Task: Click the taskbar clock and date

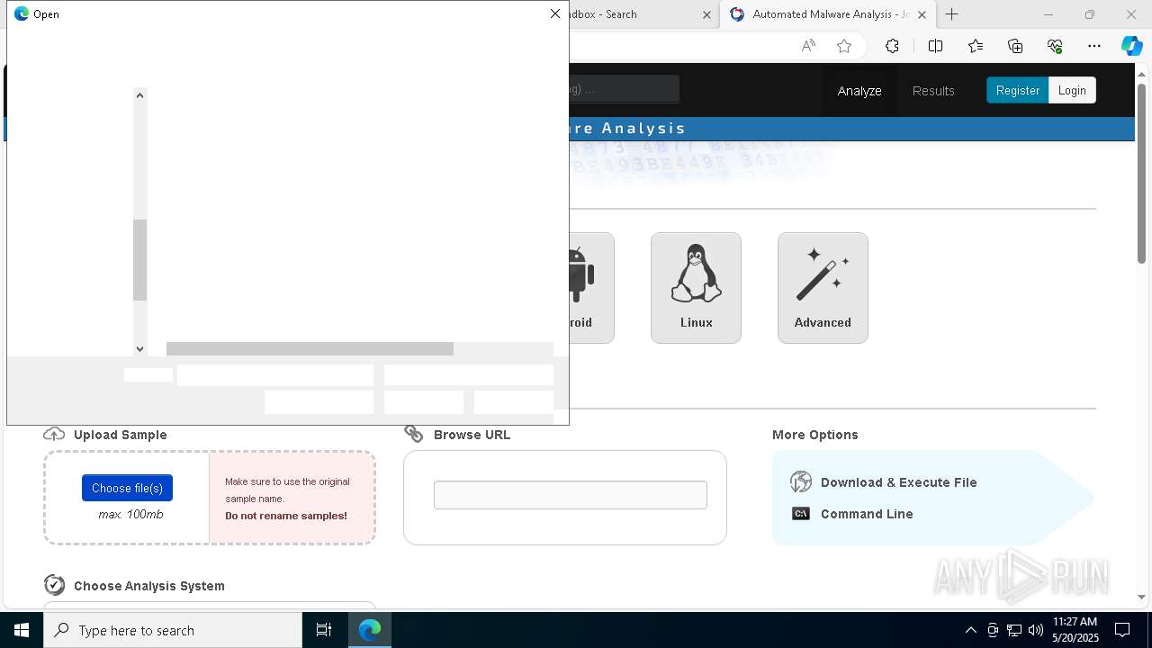Action: [1075, 630]
